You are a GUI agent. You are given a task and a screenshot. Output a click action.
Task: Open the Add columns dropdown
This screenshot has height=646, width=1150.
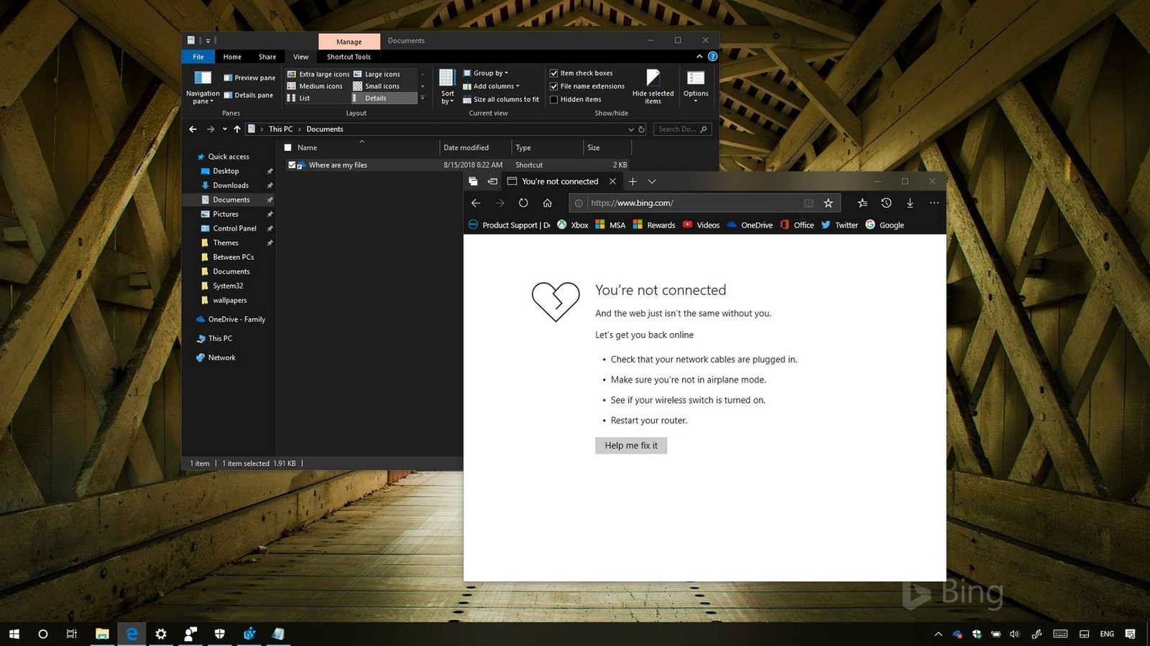click(x=491, y=86)
